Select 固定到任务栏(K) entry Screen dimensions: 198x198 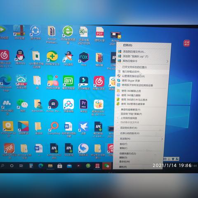click(129, 128)
